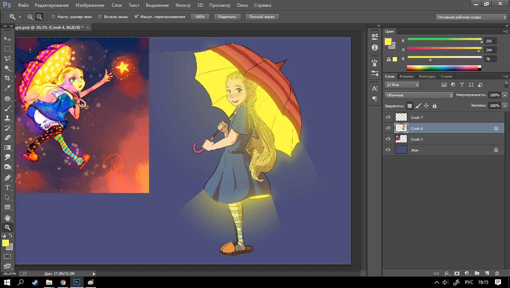
Task: Select the Move tool
Action: point(7,39)
